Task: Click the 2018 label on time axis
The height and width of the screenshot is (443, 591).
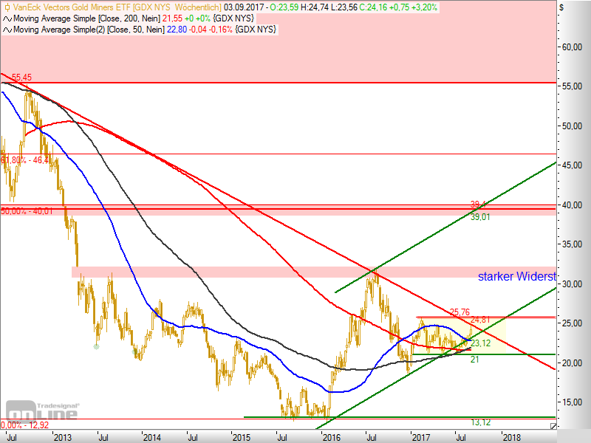Action: 511,437
